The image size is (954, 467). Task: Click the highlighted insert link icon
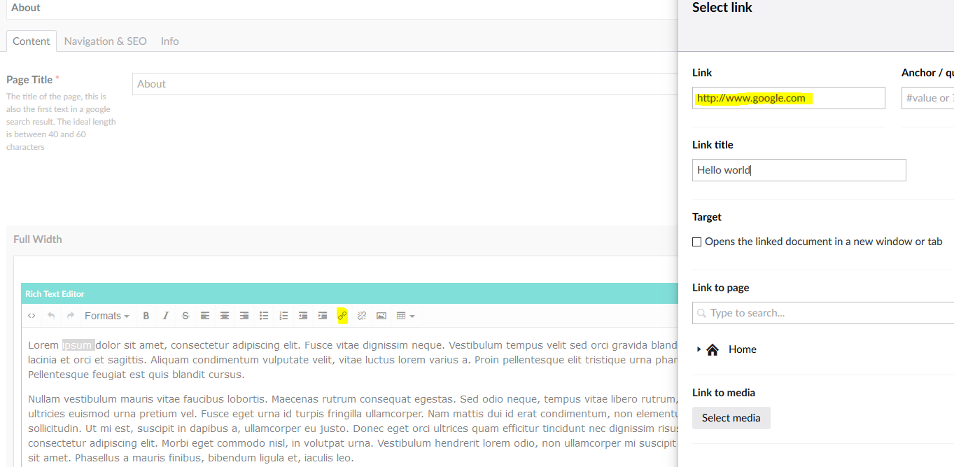(x=342, y=316)
